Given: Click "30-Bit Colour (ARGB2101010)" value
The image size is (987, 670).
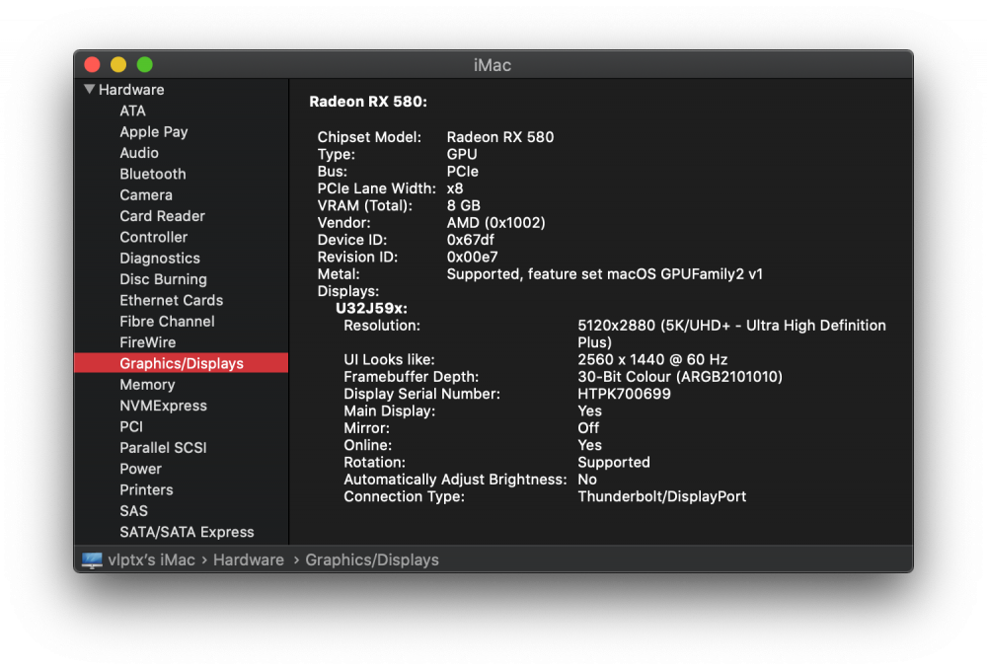Looking at the screenshot, I should [x=680, y=377].
